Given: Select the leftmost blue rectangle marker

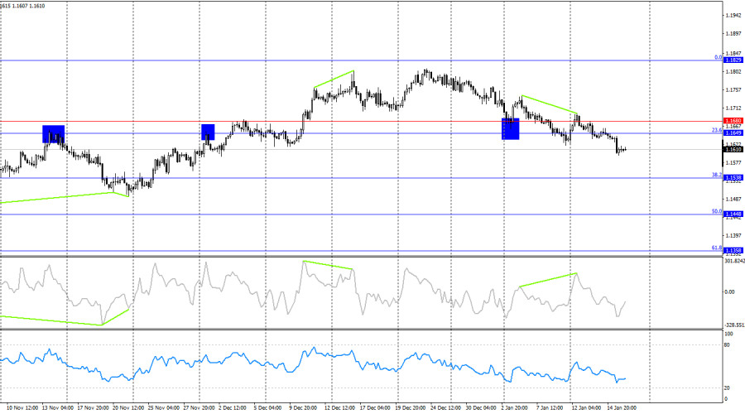Looking at the screenshot, I should 53,133.
